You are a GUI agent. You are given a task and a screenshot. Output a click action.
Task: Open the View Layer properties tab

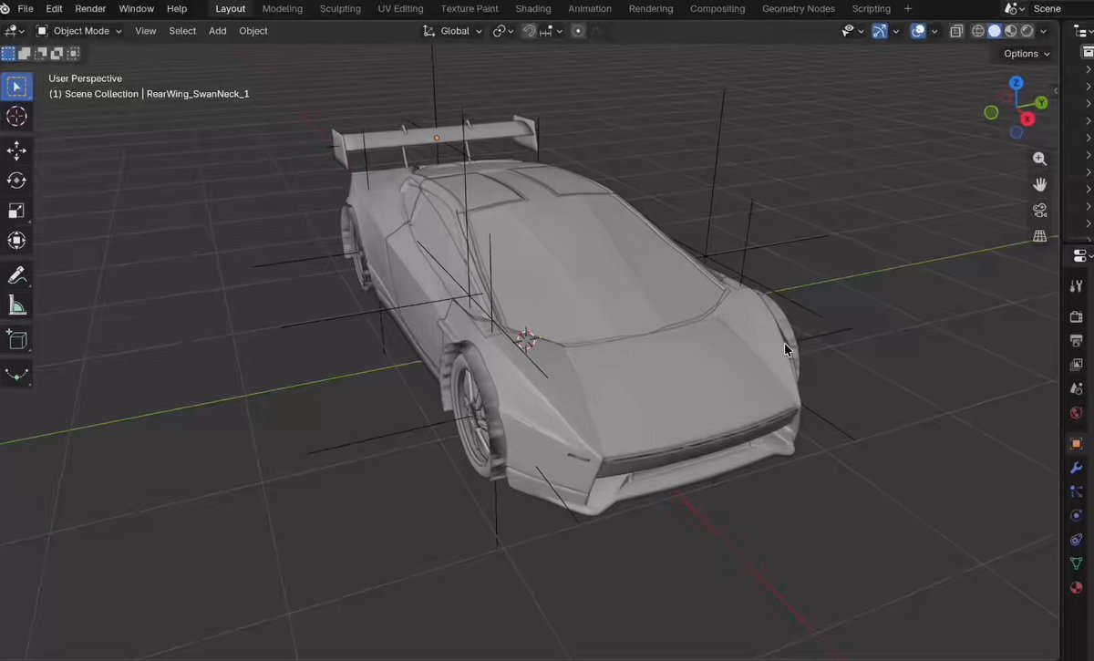coord(1077,365)
